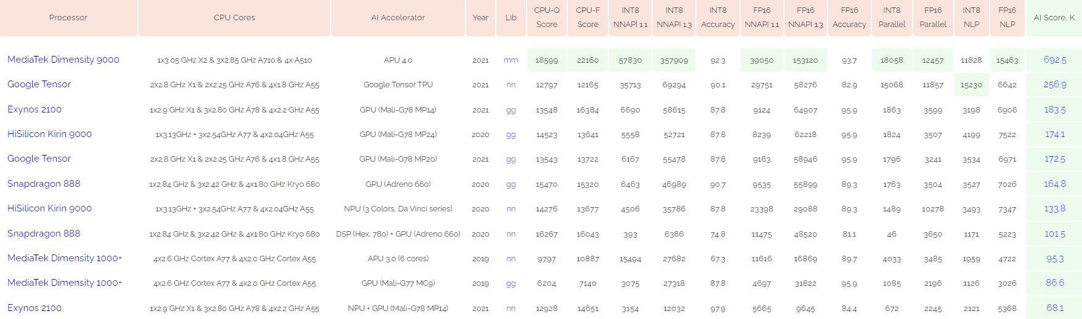Select the 'NPU (3 Colors, Da Vinci series)' cell
The image size is (1082, 319).
(398, 209)
